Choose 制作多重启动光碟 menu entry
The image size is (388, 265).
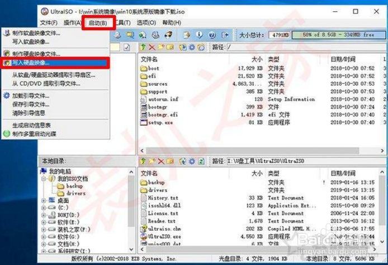coord(34,134)
